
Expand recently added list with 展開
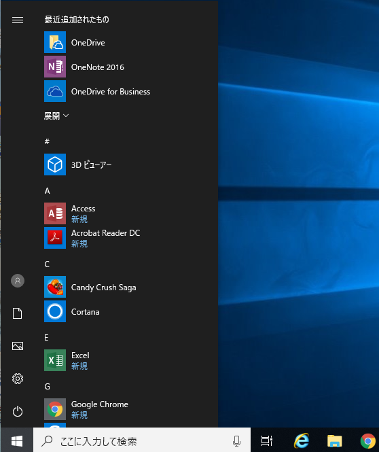pos(56,116)
